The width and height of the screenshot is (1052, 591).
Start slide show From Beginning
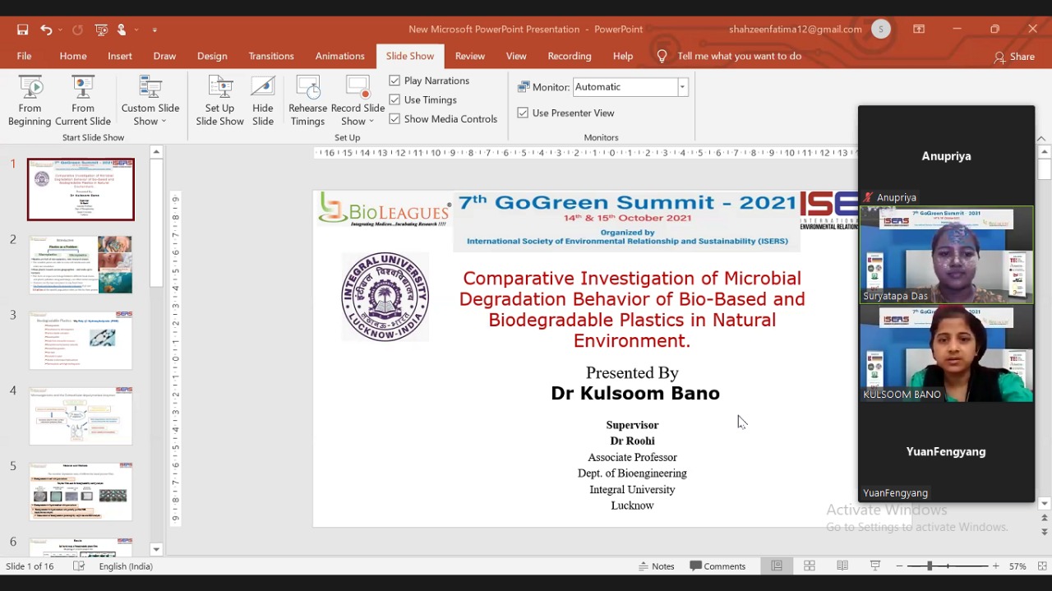point(30,101)
